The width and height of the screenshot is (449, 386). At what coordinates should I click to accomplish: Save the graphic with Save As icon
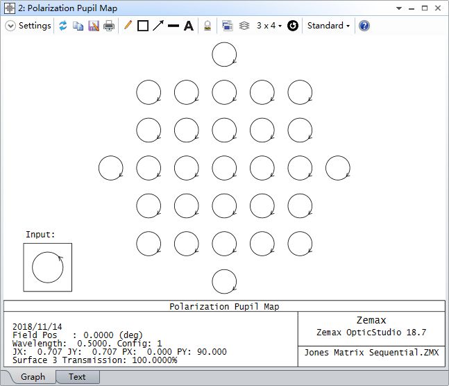(x=94, y=26)
